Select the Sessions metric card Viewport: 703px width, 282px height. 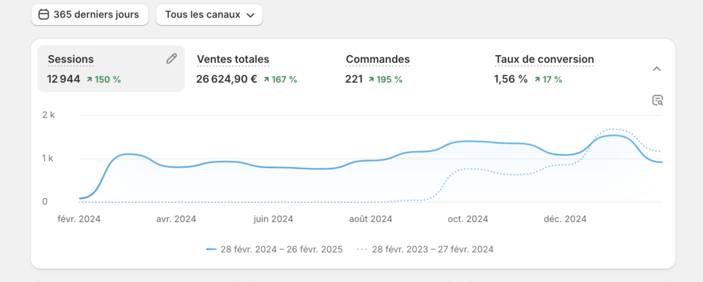[x=111, y=69]
